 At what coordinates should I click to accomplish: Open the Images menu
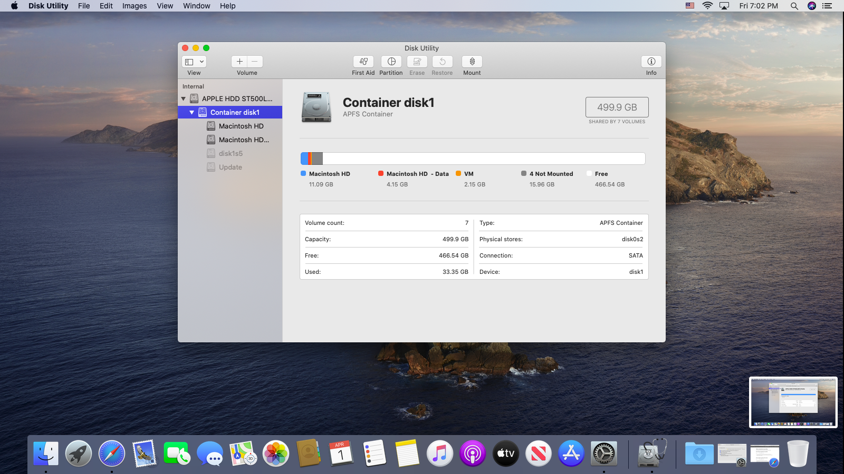(135, 6)
